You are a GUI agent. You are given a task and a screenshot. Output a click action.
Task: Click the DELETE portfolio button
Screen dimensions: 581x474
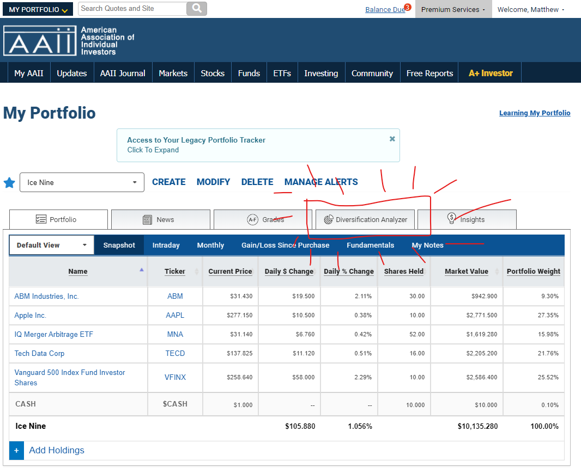(x=257, y=182)
